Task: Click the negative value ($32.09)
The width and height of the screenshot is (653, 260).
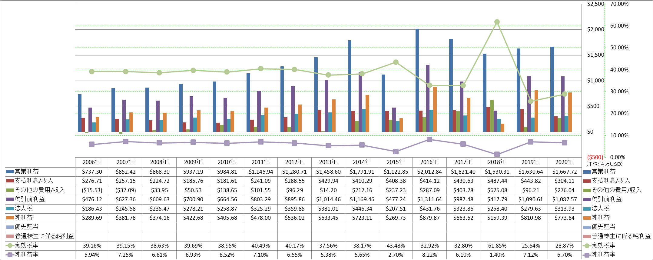Action: tap(126, 190)
